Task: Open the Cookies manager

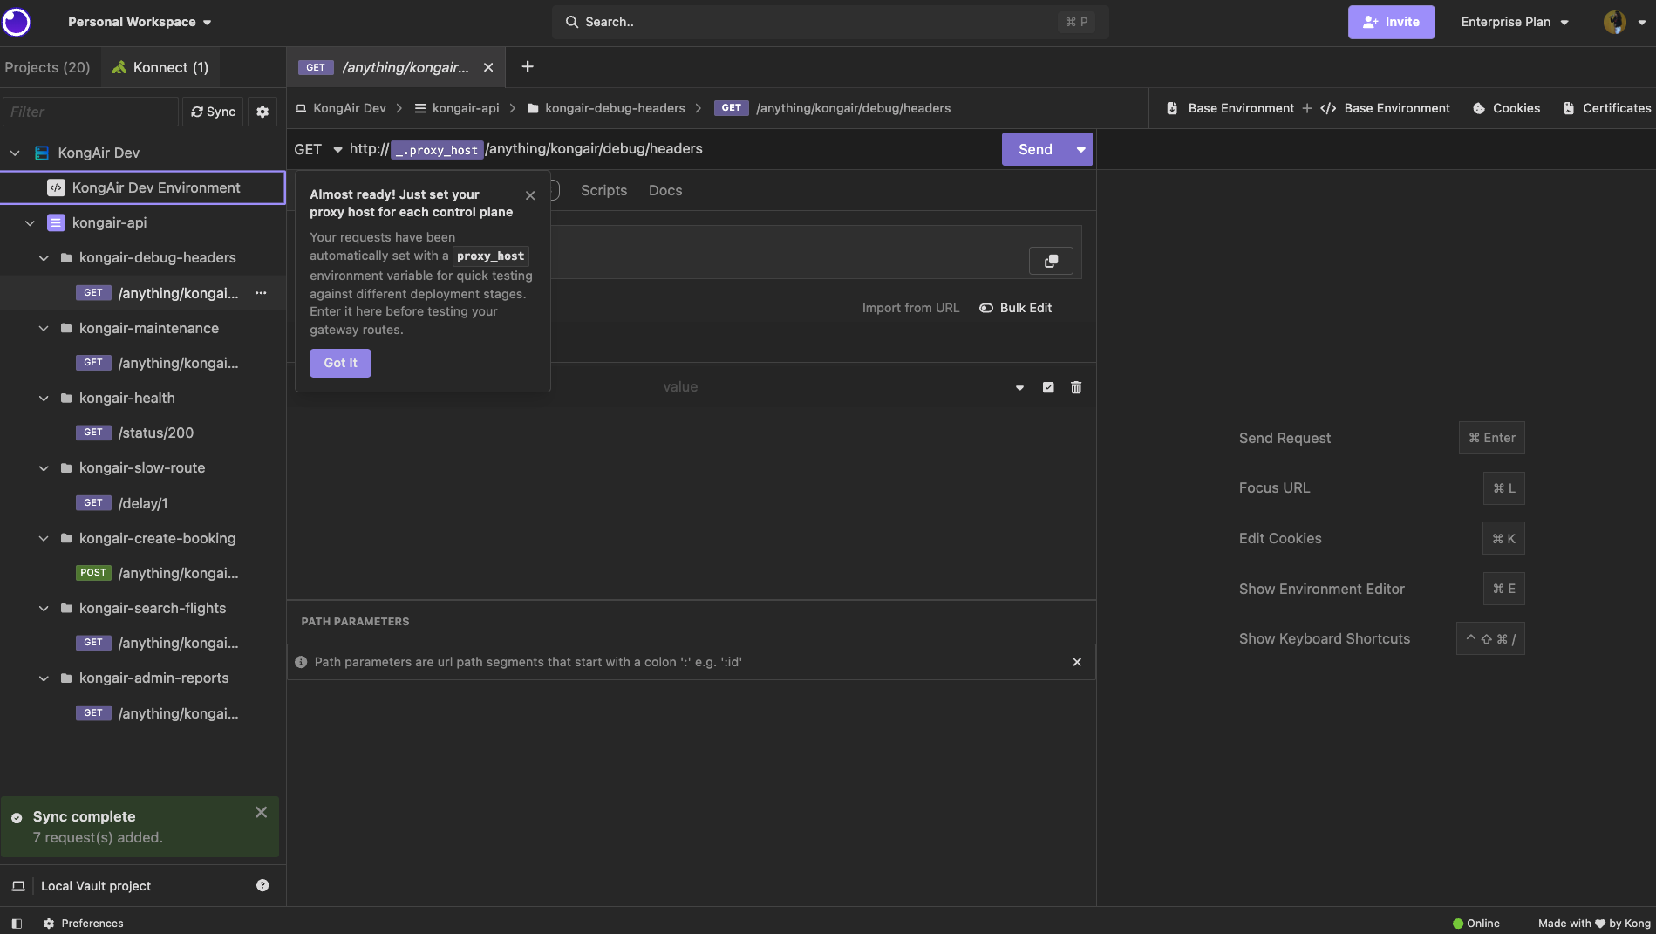Action: (x=1506, y=108)
